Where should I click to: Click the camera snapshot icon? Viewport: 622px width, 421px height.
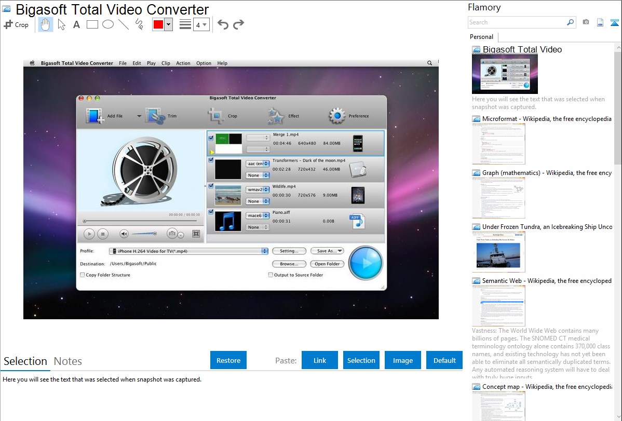(586, 22)
